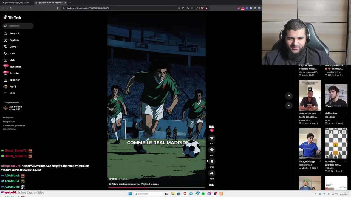Go to previous video with the up chevron
This screenshot has height=197, width=351.
coord(289,96)
